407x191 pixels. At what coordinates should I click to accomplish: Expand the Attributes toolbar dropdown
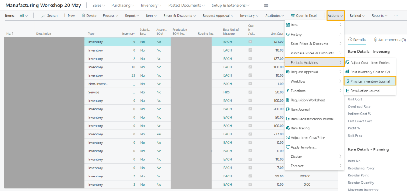[275, 15]
